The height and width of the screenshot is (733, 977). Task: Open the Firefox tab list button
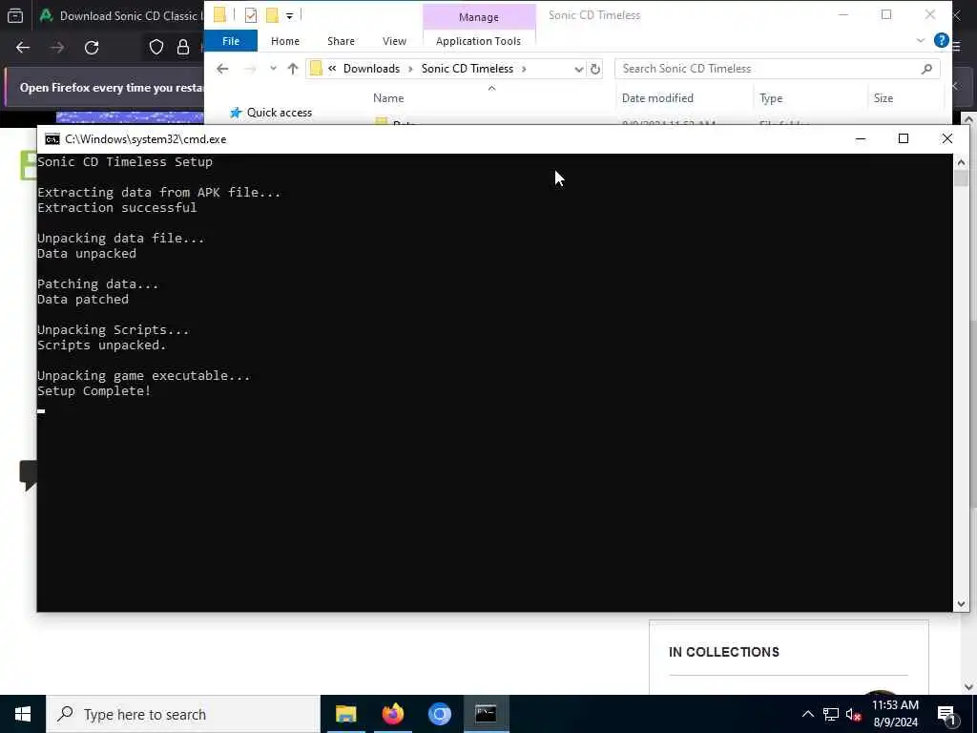pyautogui.click(x=15, y=15)
